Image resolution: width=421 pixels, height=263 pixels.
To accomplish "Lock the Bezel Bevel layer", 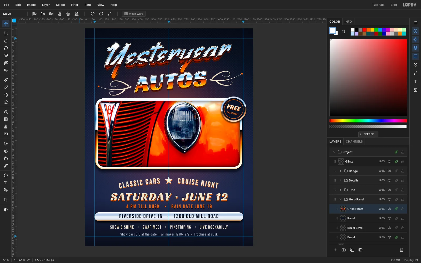I will click(x=403, y=228).
